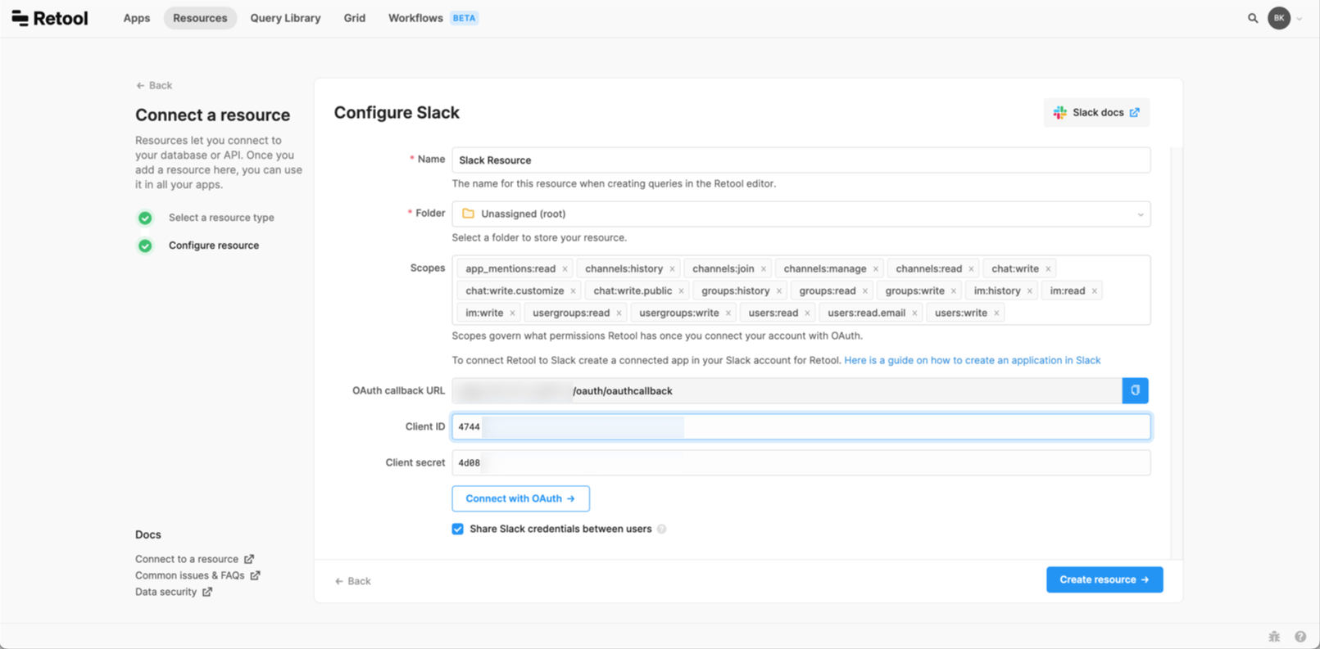1320x649 pixels.
Task: Select the 'Select a resource type' step
Action: click(x=206, y=218)
